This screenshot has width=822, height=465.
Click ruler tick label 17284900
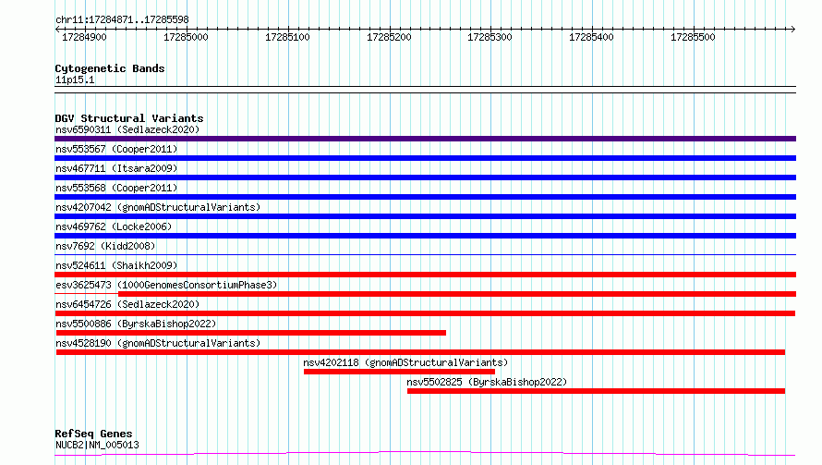click(x=84, y=37)
